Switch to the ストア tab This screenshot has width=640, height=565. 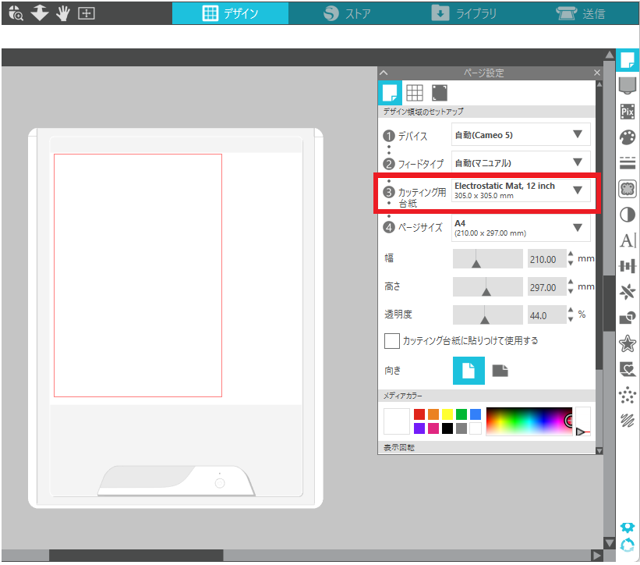pos(347,13)
